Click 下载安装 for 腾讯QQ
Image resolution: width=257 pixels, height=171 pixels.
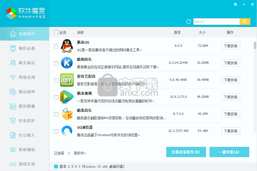click(x=231, y=46)
